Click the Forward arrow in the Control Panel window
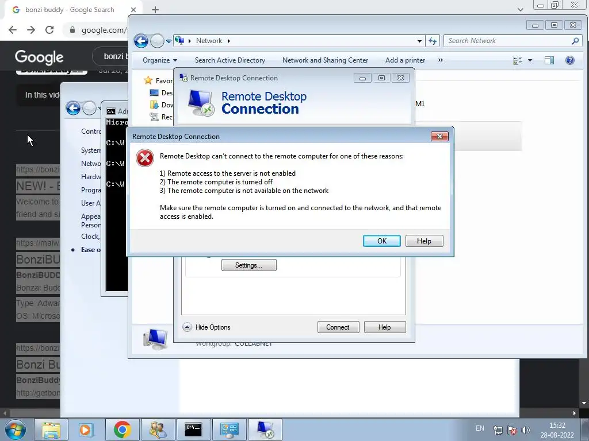Image resolution: width=589 pixels, height=441 pixels. [x=89, y=108]
